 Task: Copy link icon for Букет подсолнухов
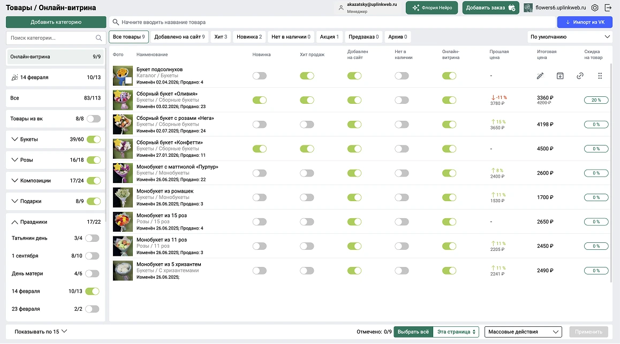580,76
